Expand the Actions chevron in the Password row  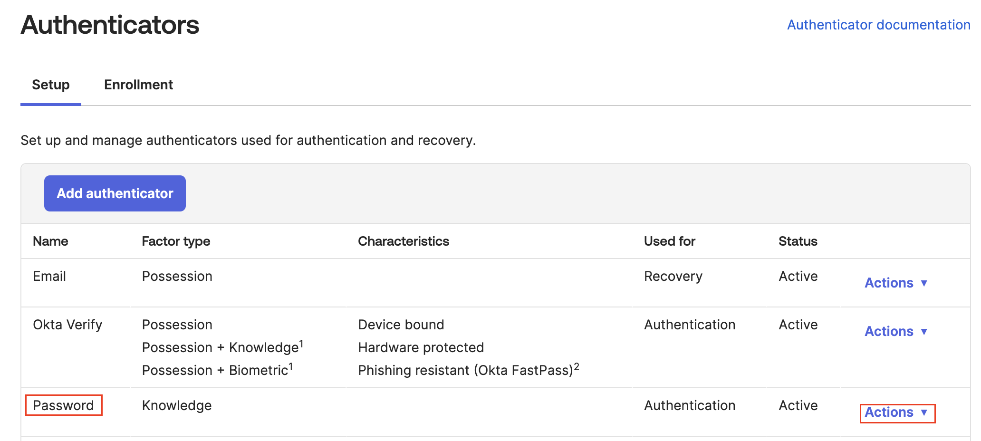(x=924, y=412)
